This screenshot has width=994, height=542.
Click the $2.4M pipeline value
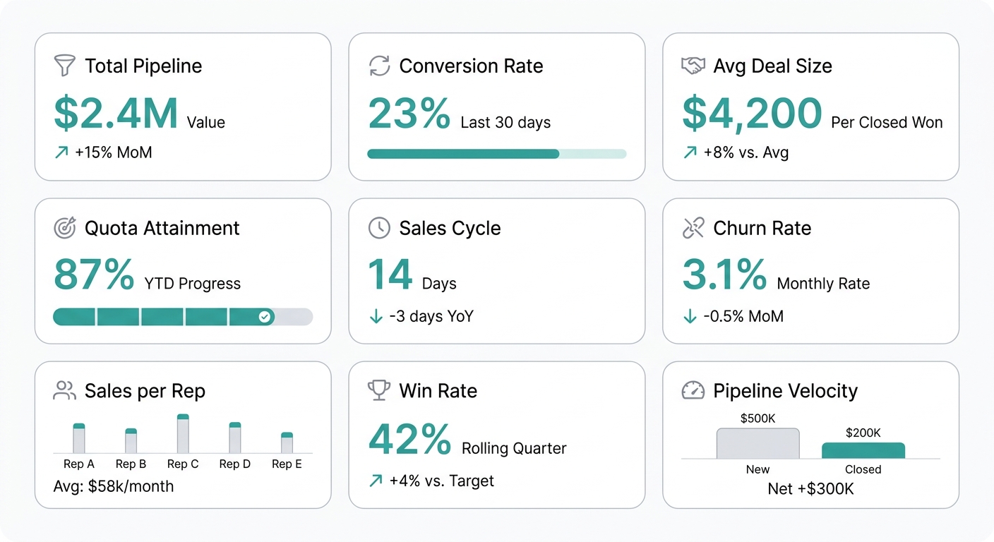click(116, 113)
